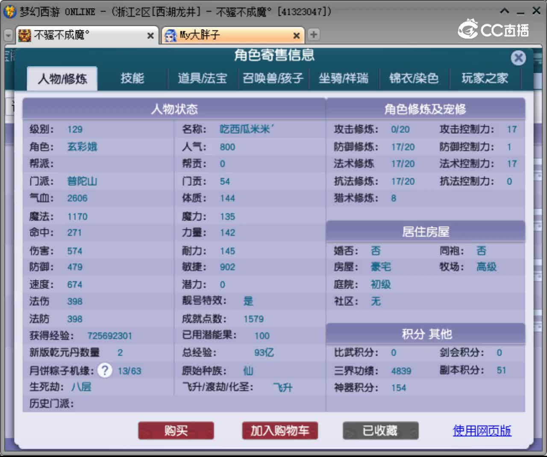
Task: Click the 猎术修炼 value 8
Action: click(x=394, y=198)
